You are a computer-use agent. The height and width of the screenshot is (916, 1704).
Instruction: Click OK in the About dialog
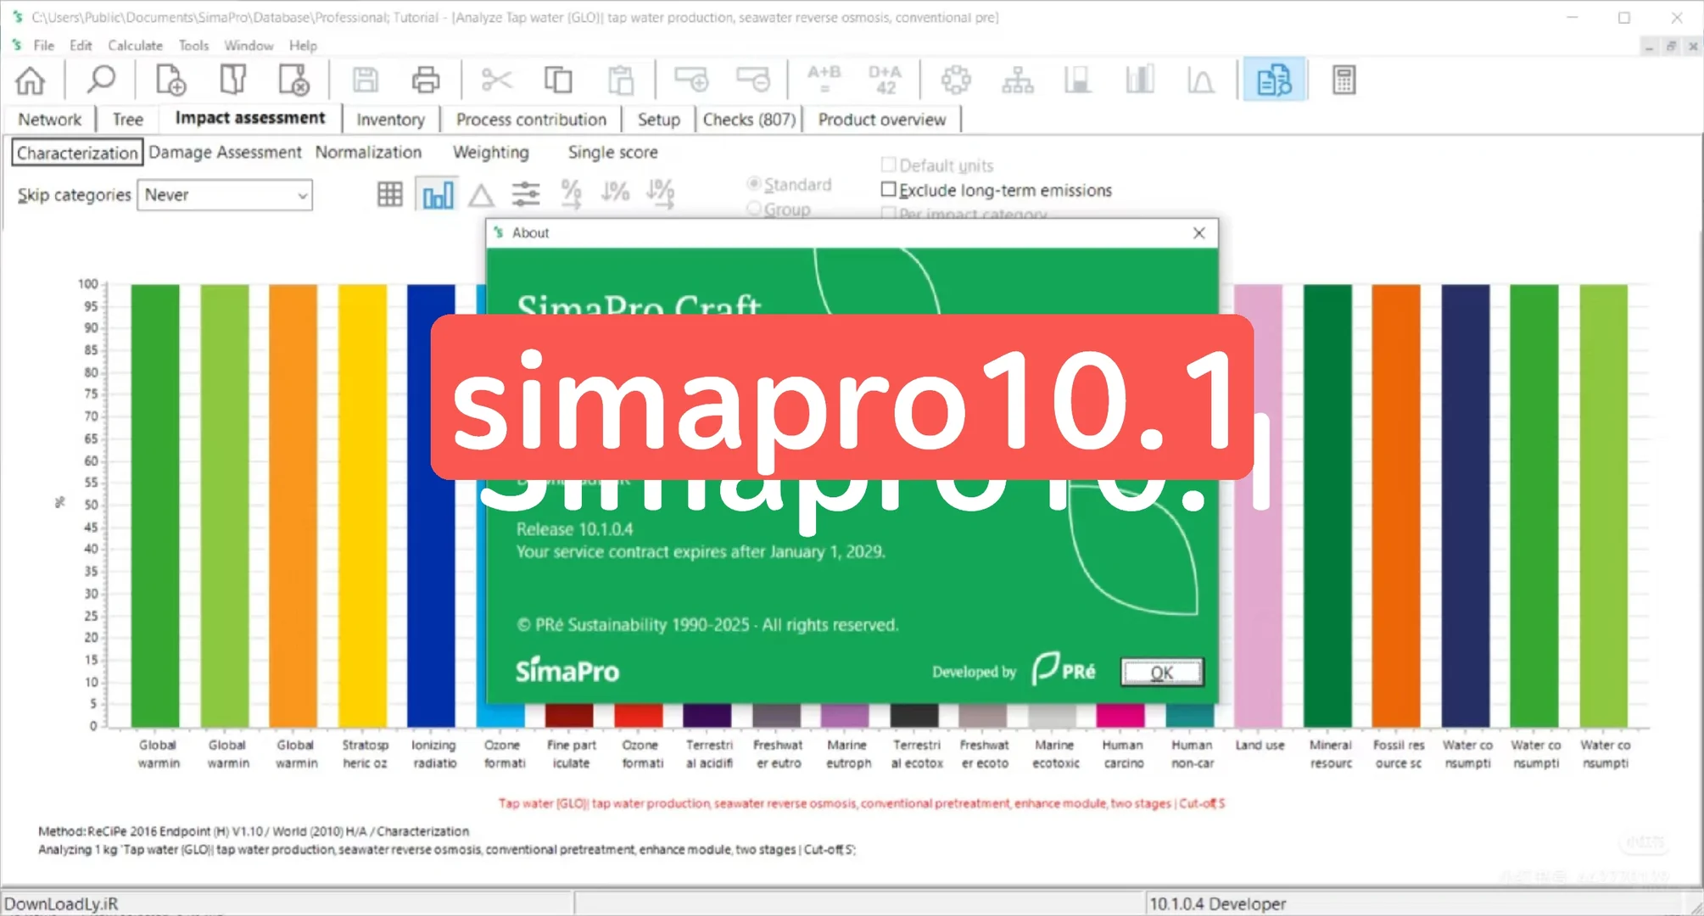coord(1161,672)
